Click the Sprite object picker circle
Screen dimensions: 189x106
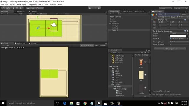[188, 33]
